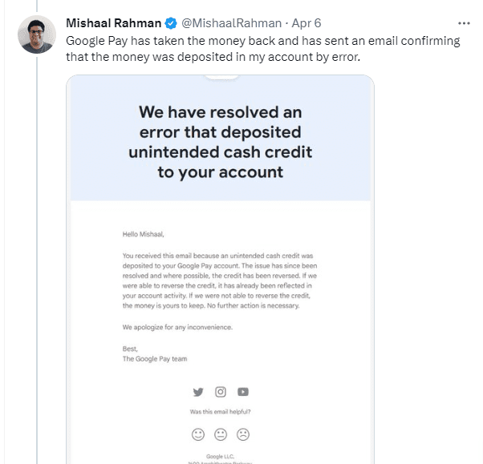Select the sad face feedback icon
Image resolution: width=483 pixels, height=464 pixels.
click(x=243, y=434)
